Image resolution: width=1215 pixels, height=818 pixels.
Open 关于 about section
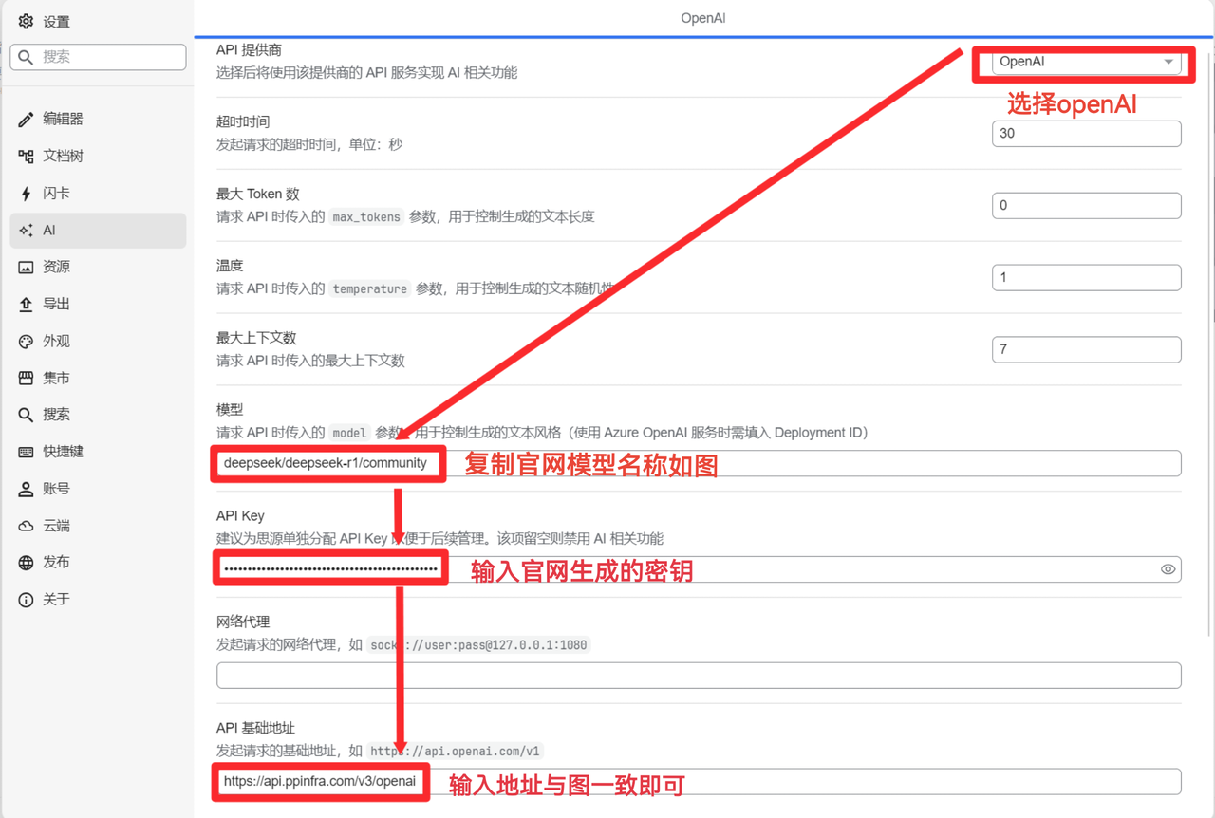point(98,600)
